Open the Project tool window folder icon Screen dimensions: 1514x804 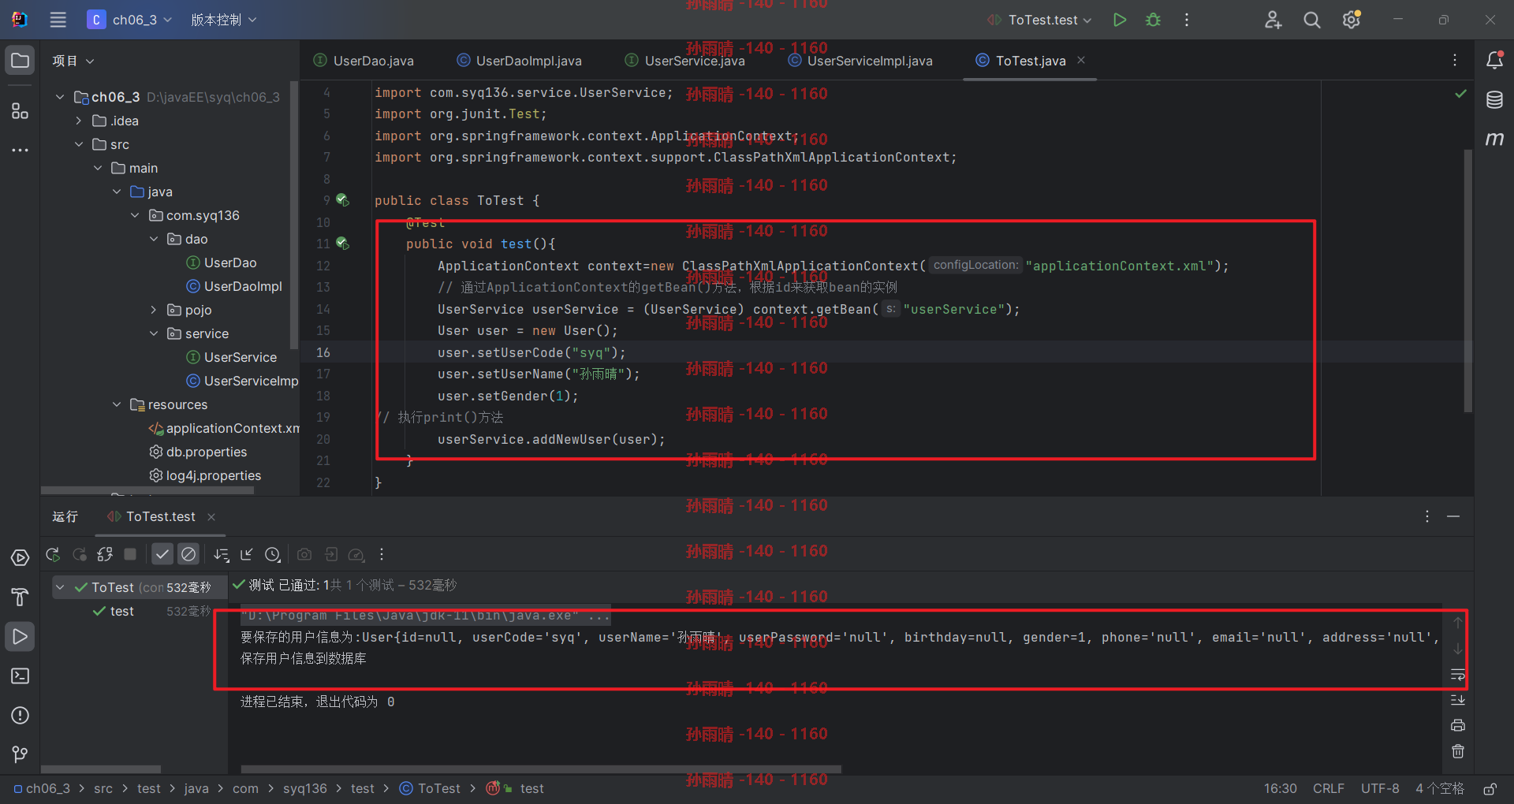tap(20, 61)
